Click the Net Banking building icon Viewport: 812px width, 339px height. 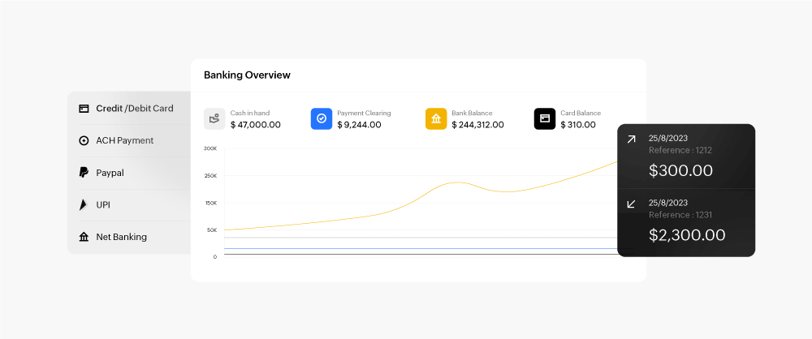[84, 237]
